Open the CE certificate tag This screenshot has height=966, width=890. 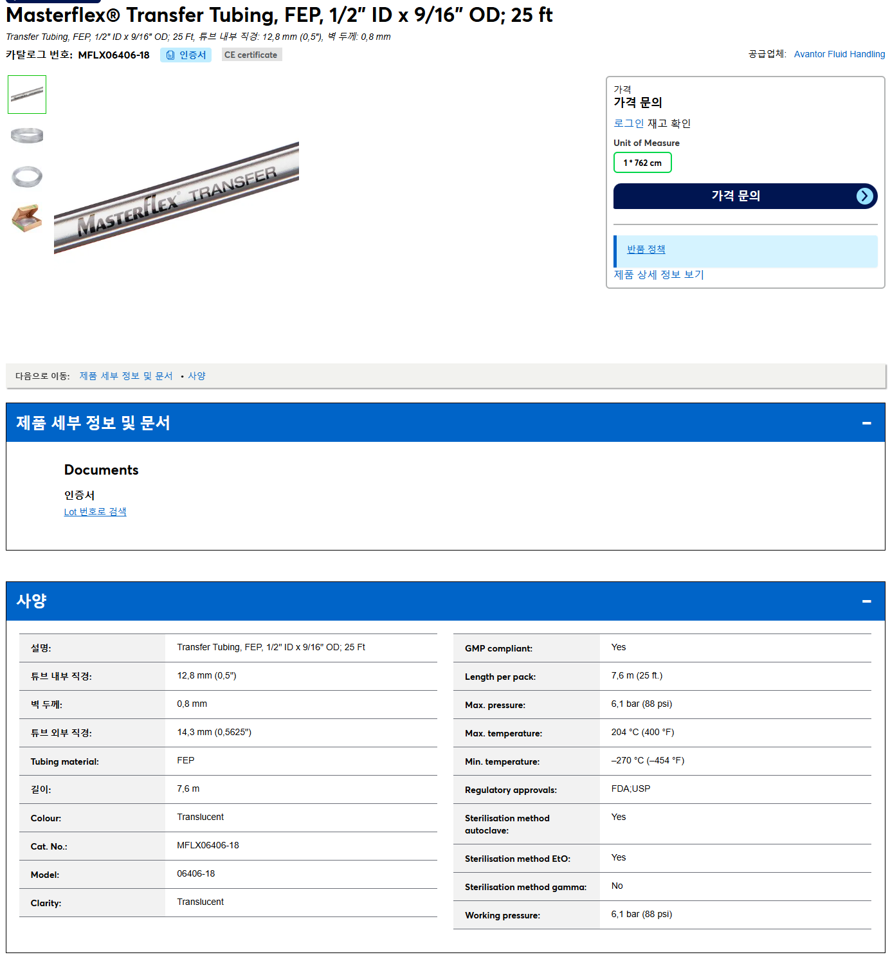pyautogui.click(x=251, y=55)
